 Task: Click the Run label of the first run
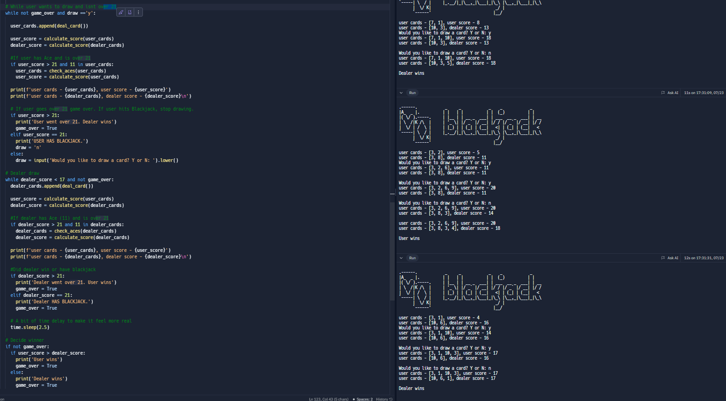(412, 93)
